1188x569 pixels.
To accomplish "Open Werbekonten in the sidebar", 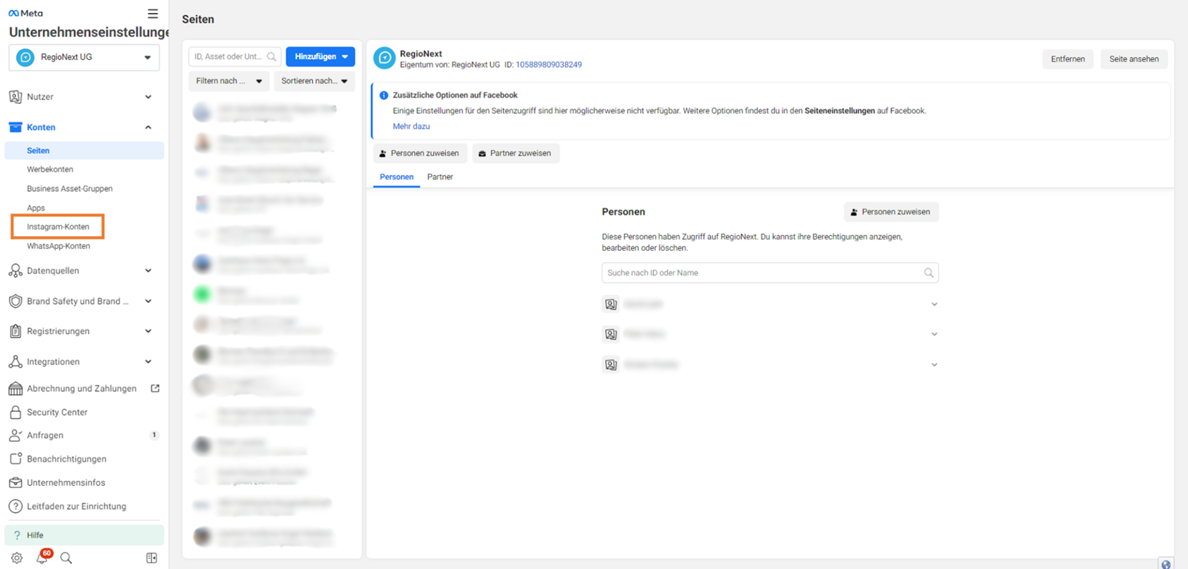I will (50, 169).
